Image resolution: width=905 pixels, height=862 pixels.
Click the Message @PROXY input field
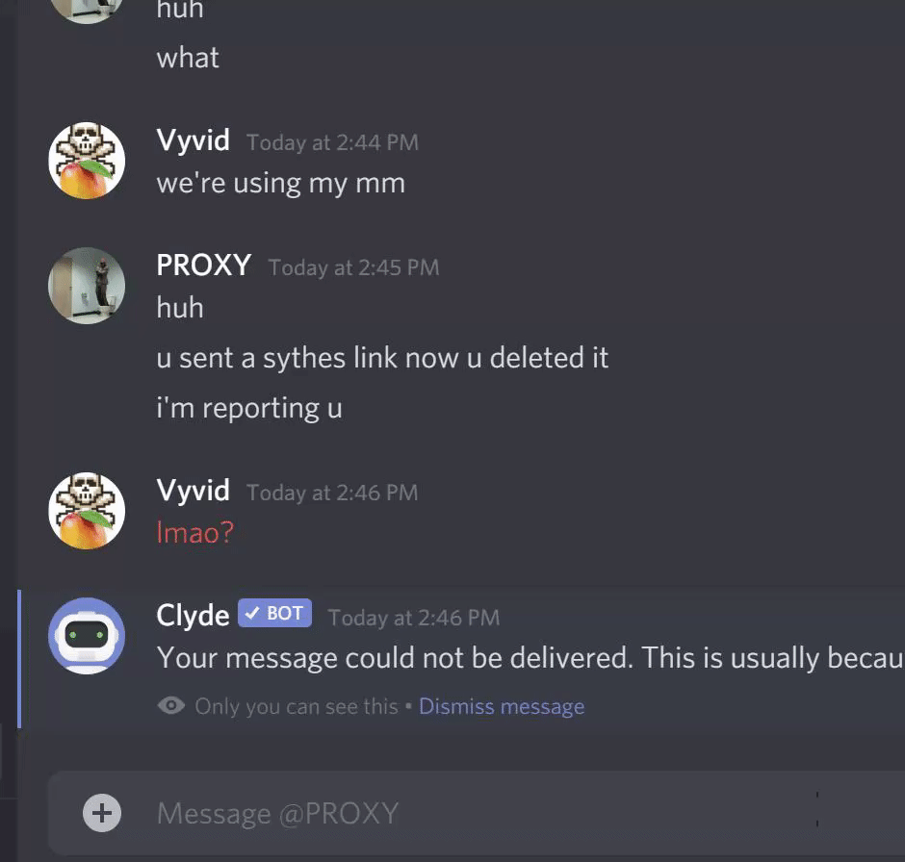pos(477,813)
